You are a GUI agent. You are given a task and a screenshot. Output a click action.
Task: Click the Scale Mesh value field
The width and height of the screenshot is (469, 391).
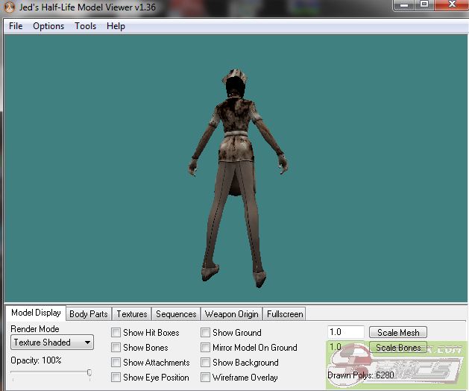[x=345, y=333]
